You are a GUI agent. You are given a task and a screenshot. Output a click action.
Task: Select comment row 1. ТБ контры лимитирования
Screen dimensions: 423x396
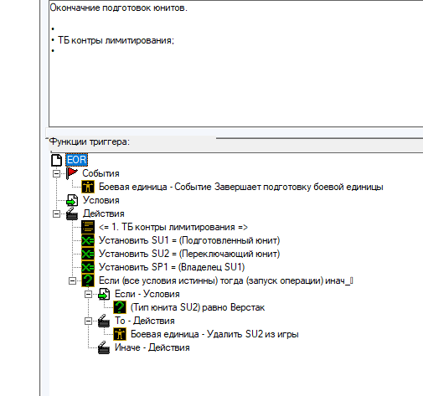(x=173, y=227)
